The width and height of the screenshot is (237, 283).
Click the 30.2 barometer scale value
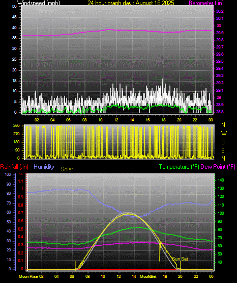tap(220, 11)
